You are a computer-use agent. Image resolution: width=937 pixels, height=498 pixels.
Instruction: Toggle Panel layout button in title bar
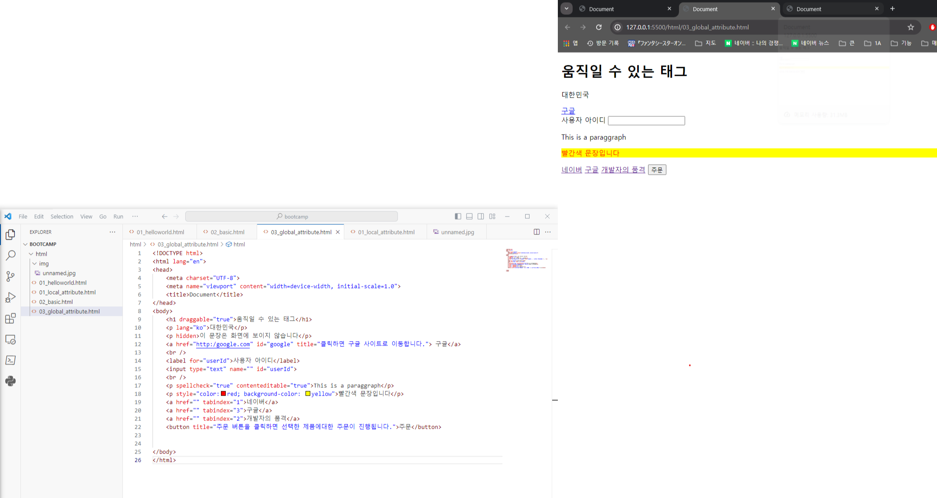click(x=469, y=217)
